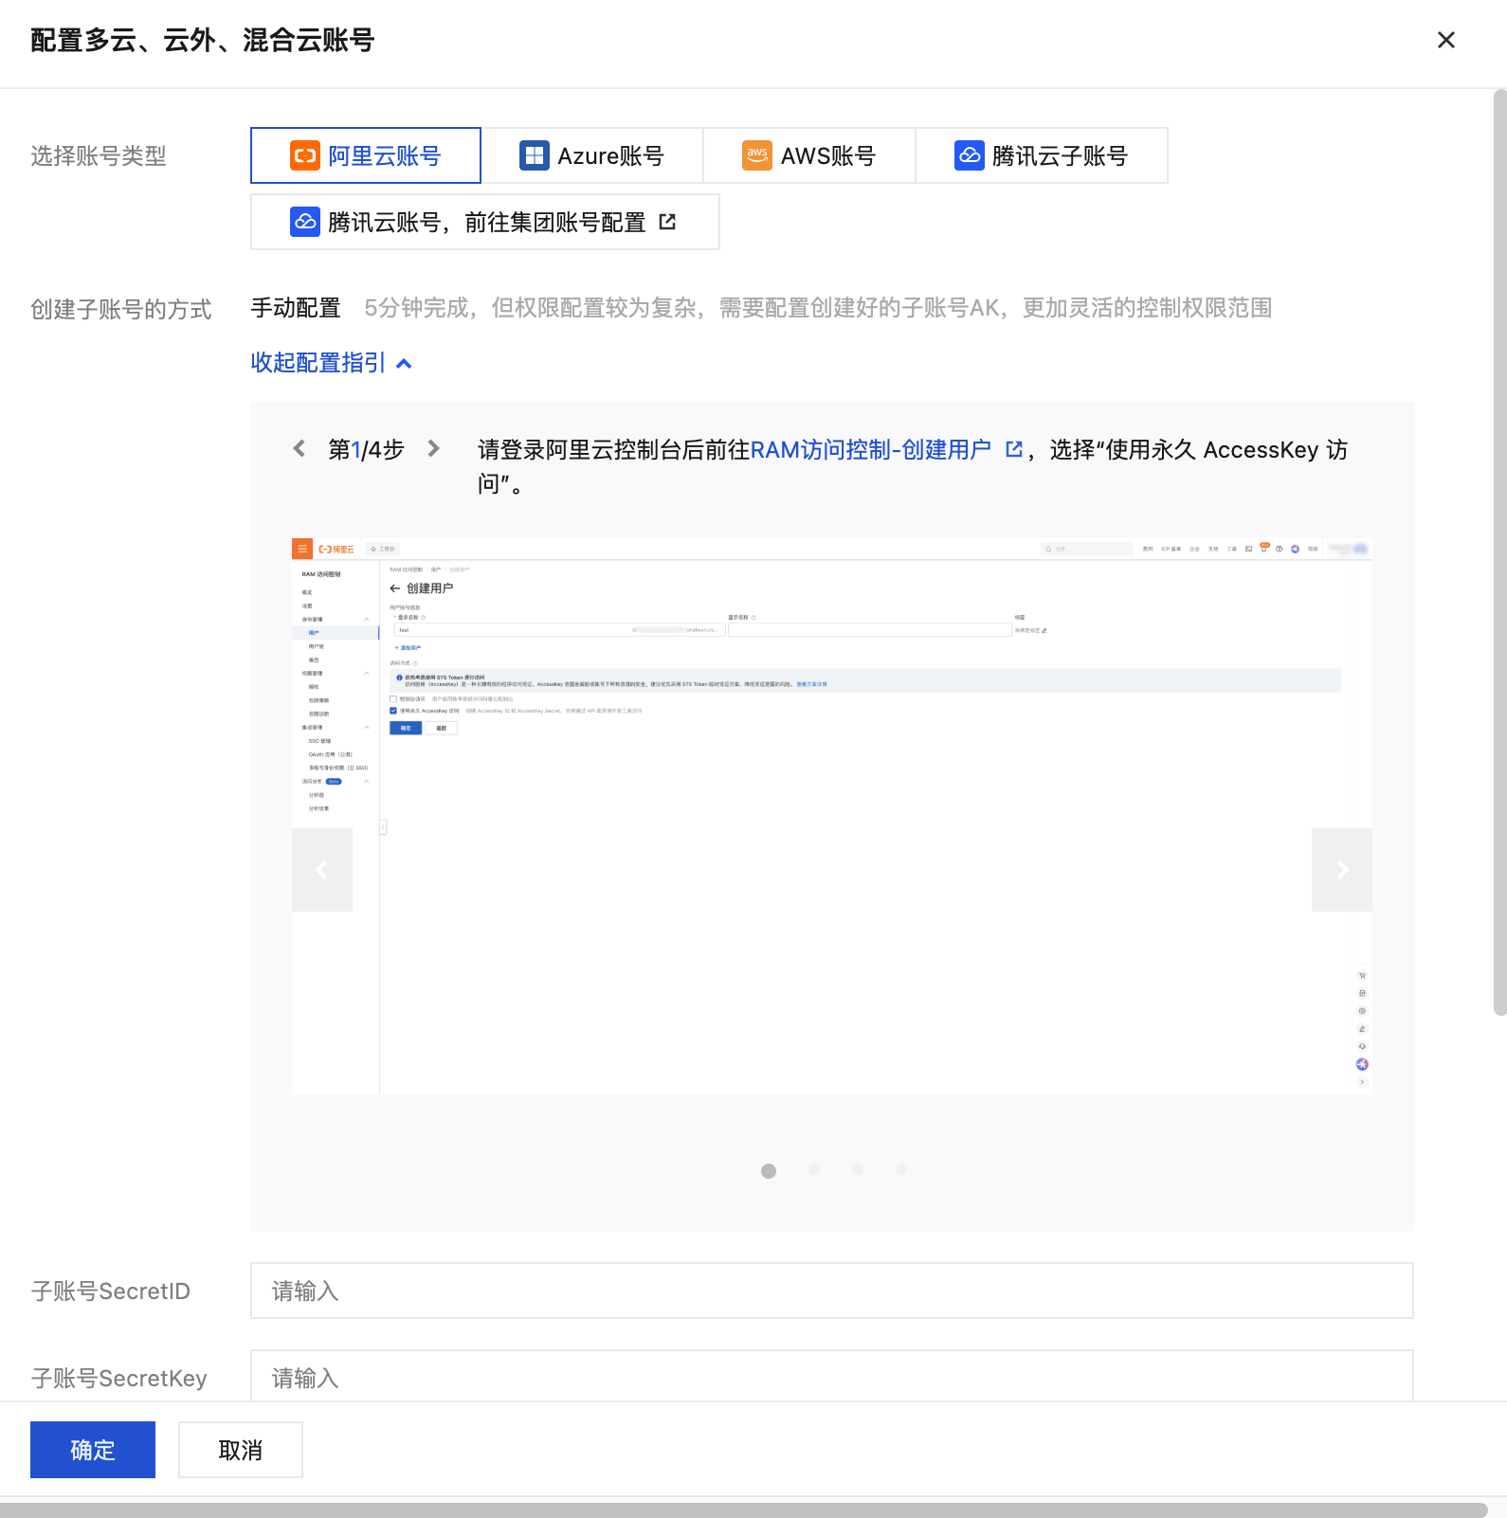Click the 取消 cancel button

coord(241,1450)
